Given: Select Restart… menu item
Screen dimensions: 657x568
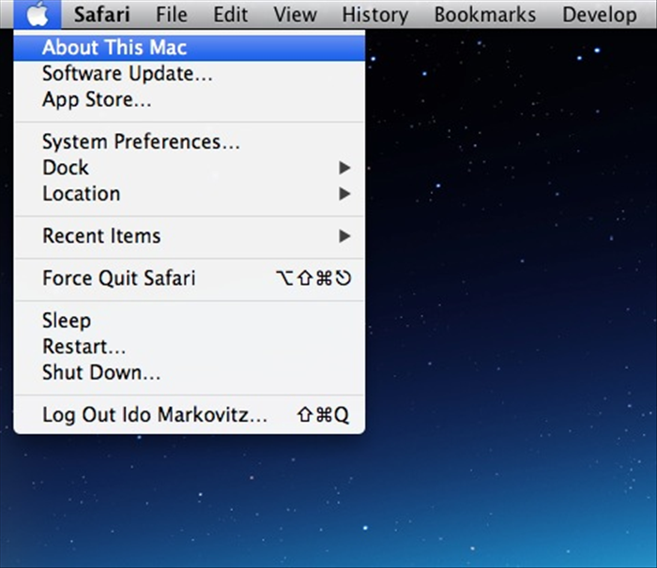Looking at the screenshot, I should [190, 347].
